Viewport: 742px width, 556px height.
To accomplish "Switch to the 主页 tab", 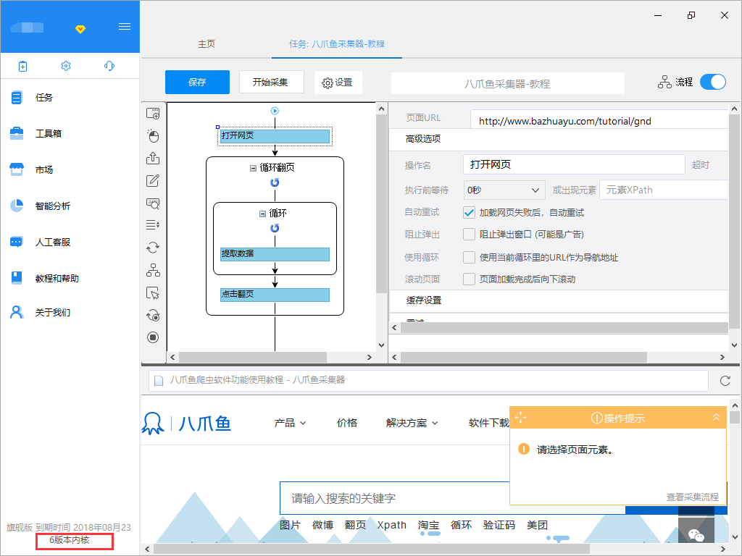I will 207,44.
